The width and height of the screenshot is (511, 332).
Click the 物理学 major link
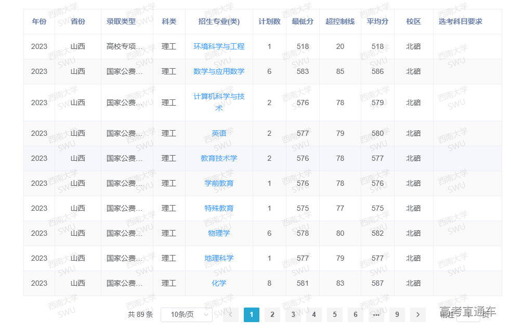tap(219, 233)
